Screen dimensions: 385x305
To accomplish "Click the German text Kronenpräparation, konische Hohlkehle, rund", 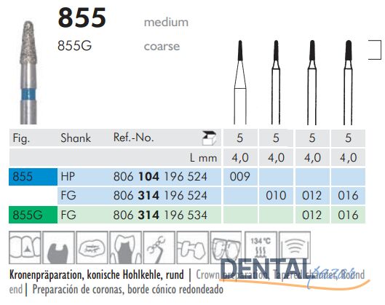I will (x=97, y=275).
